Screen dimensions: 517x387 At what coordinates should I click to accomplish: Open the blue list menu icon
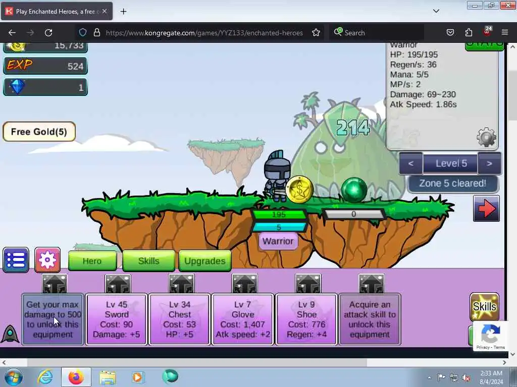[16, 260]
